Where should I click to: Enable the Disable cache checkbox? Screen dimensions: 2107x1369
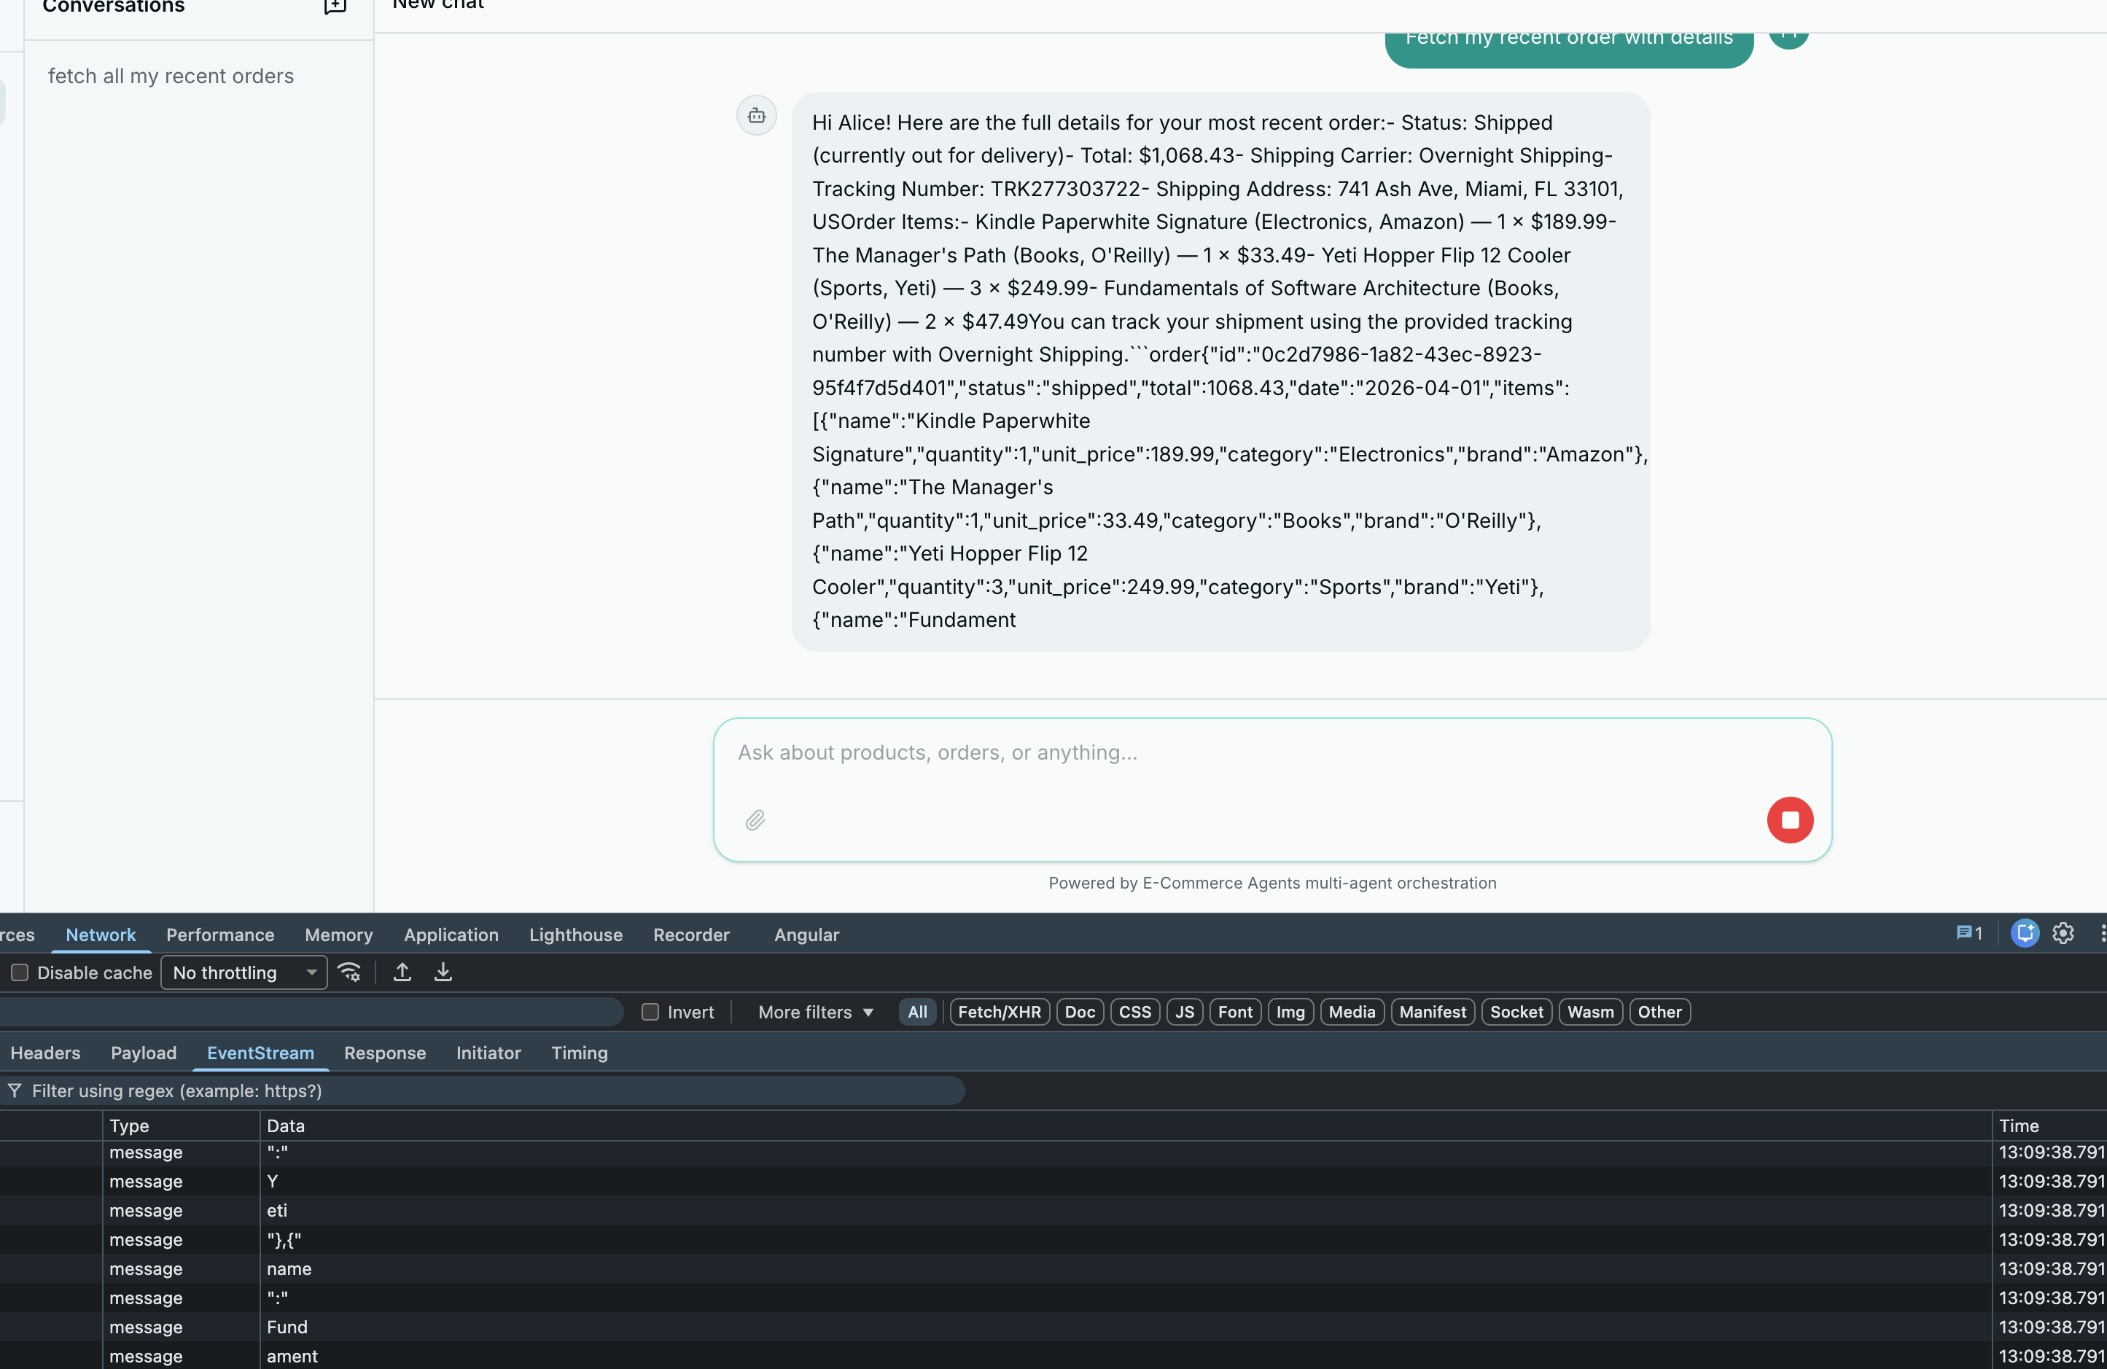(x=20, y=972)
